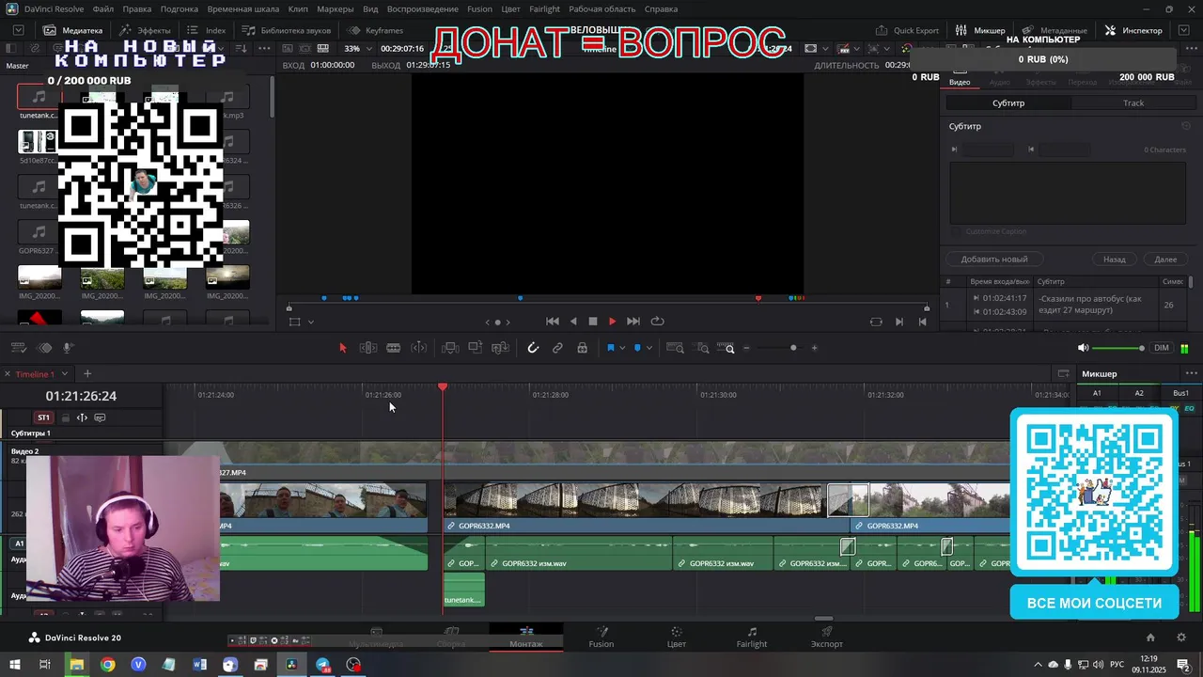This screenshot has height=677, width=1203.
Task: Toggle Position Lock padlock icon
Action: click(583, 348)
